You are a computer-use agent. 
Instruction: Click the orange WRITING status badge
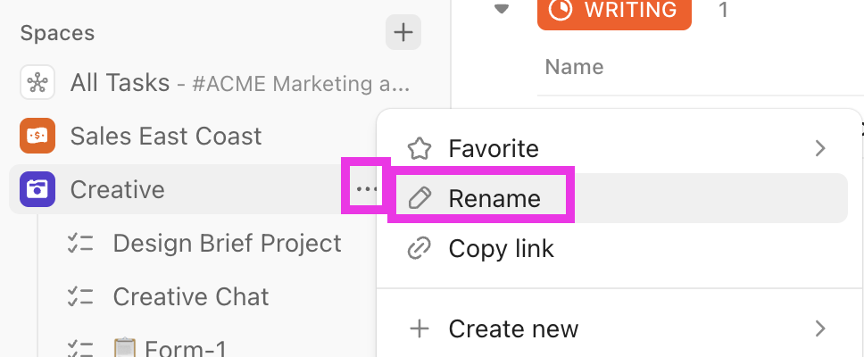pos(614,11)
